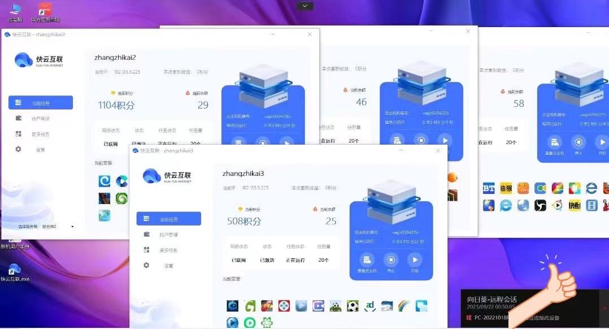This screenshot has height=329, width=609.
Task: Click the 1104积分 points value
Action: point(116,105)
